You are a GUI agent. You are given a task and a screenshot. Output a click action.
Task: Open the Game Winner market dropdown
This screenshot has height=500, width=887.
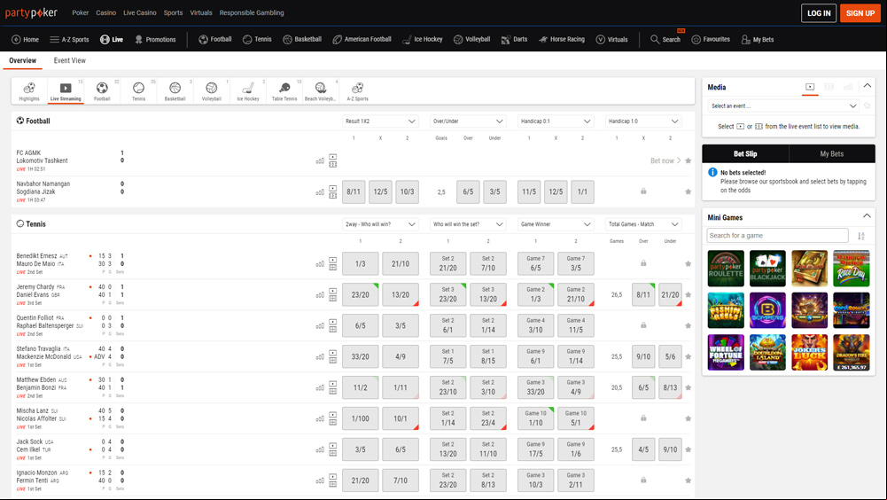pos(556,224)
